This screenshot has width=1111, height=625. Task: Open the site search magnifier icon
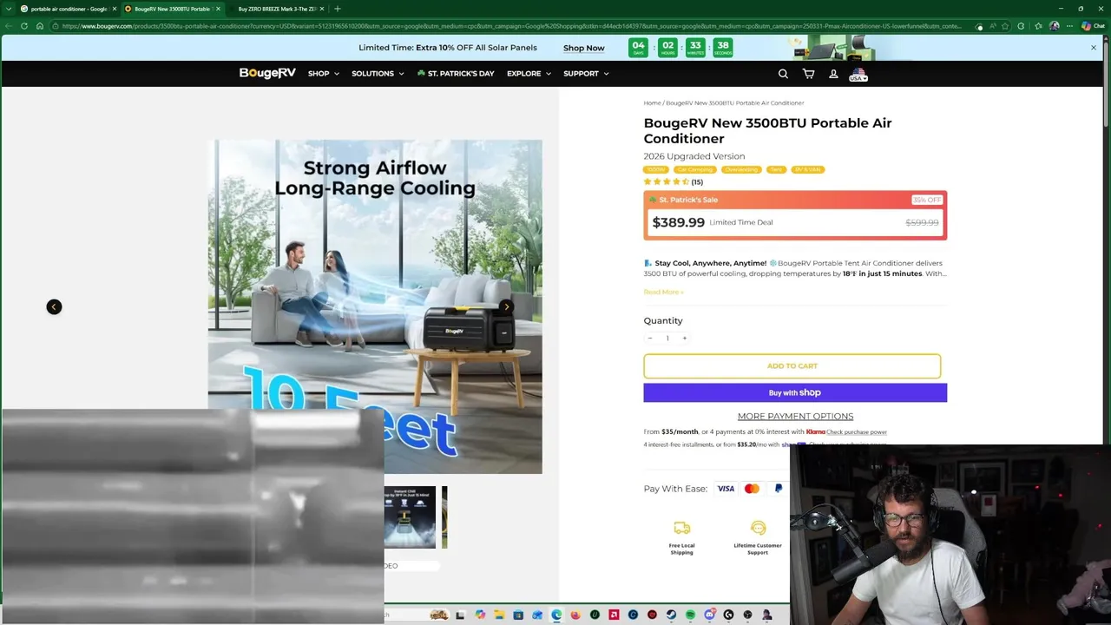(783, 74)
